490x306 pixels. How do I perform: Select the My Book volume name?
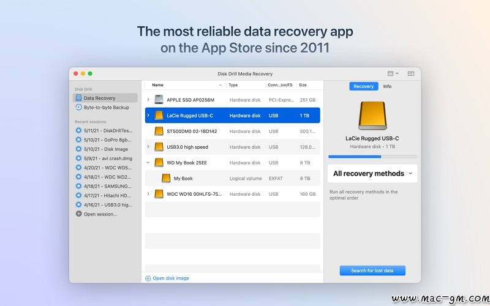pyautogui.click(x=183, y=178)
